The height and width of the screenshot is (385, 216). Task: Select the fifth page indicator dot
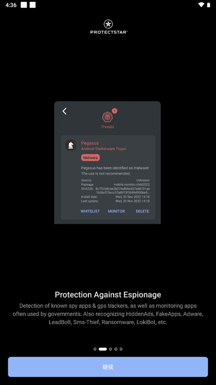[x=121, y=349]
